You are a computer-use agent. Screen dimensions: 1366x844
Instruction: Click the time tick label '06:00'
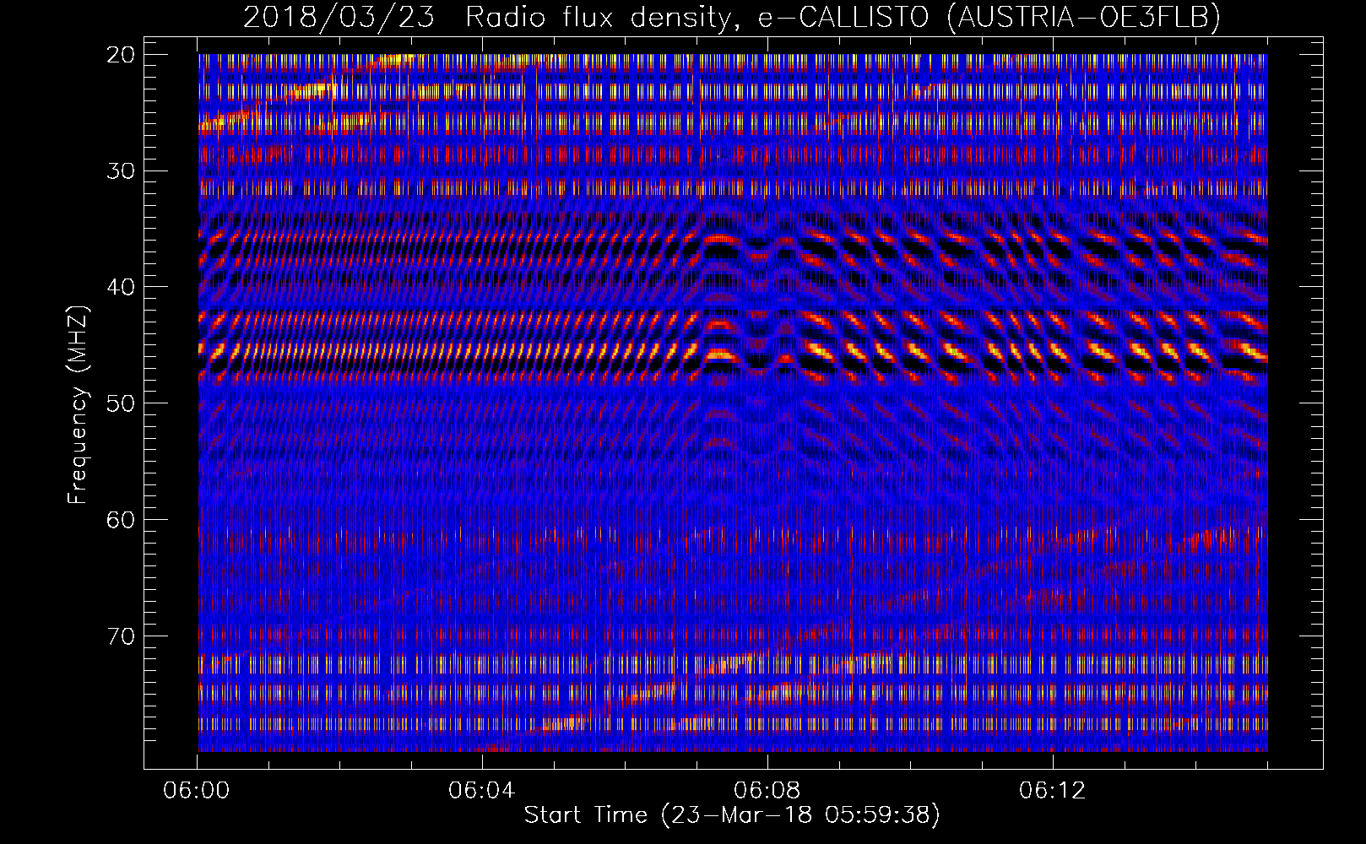point(197,791)
